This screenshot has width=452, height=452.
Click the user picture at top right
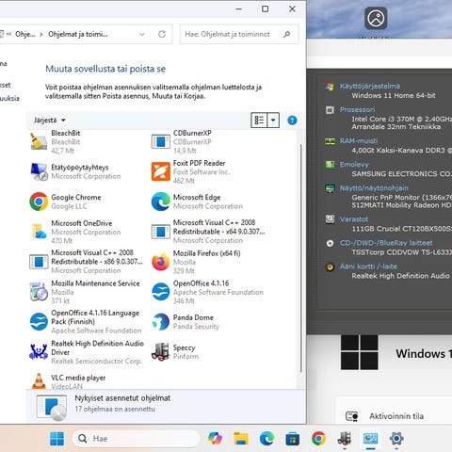coord(376,18)
